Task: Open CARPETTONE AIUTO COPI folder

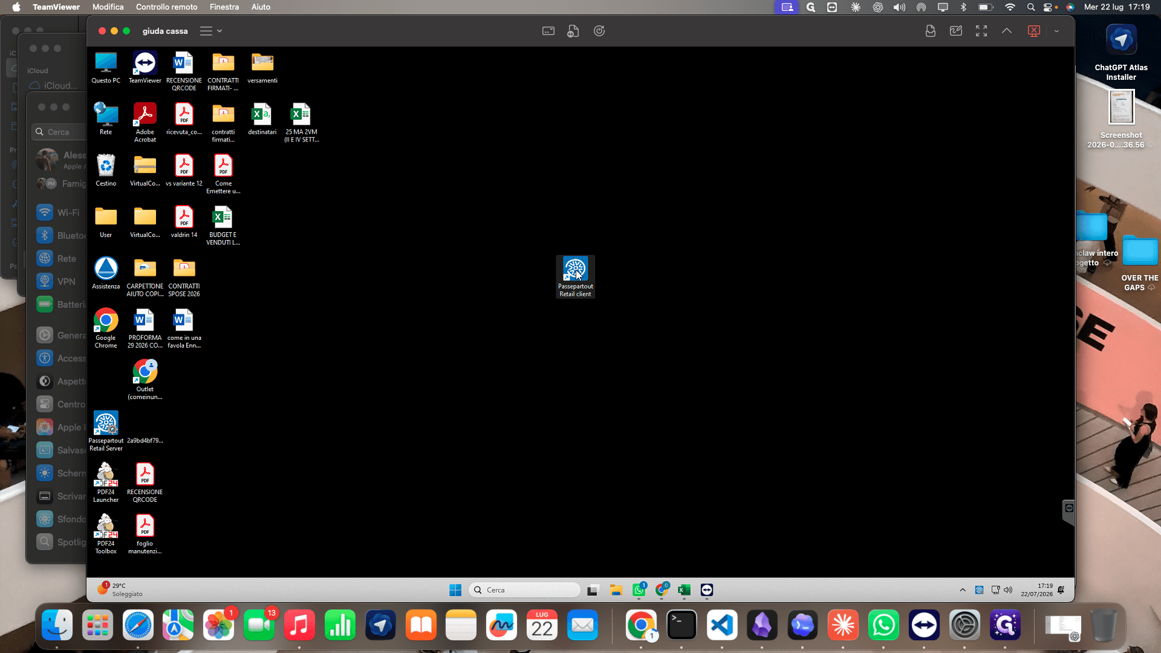Action: pos(145,277)
